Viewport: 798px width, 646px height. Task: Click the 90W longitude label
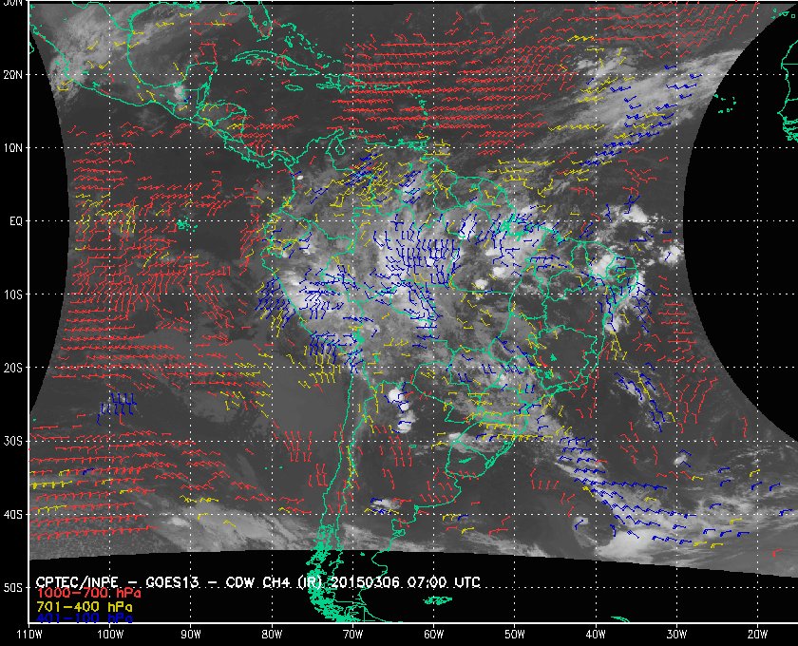[x=191, y=635]
